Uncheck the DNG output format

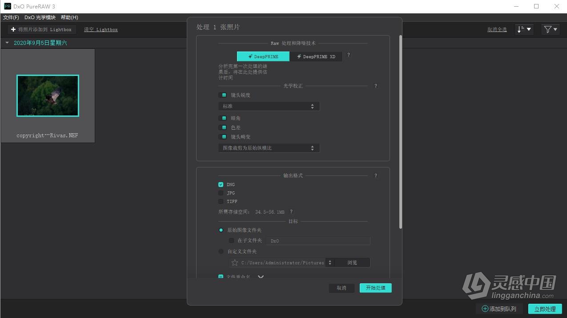(221, 184)
